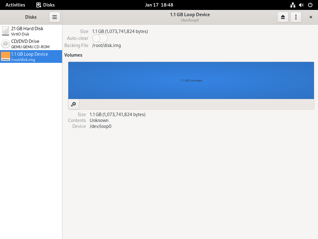The image size is (318, 239).
Task: Click the 1.1 GB Loop Device window title
Action: pyautogui.click(x=190, y=14)
